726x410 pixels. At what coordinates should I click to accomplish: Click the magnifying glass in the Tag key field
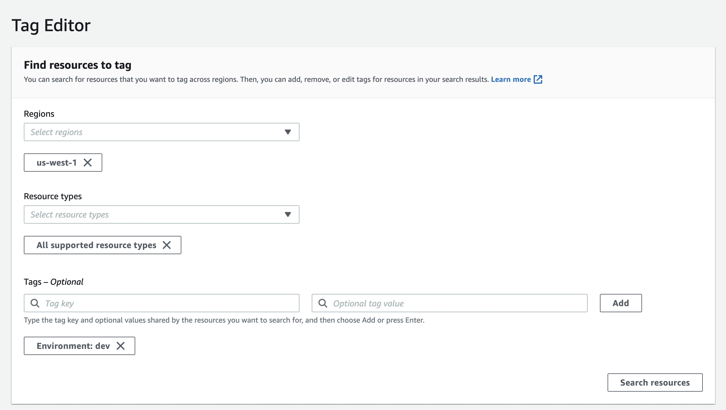34,303
